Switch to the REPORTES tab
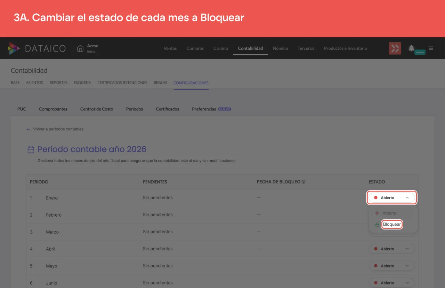The height and width of the screenshot is (288, 445). (58, 83)
